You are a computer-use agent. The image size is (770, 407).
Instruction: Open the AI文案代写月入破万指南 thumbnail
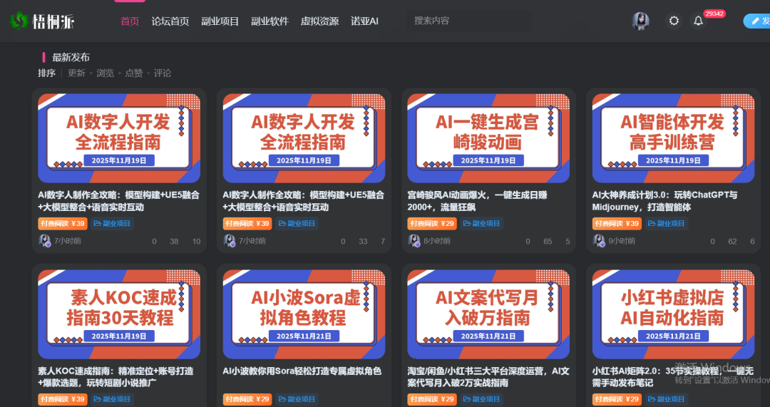[488, 314]
